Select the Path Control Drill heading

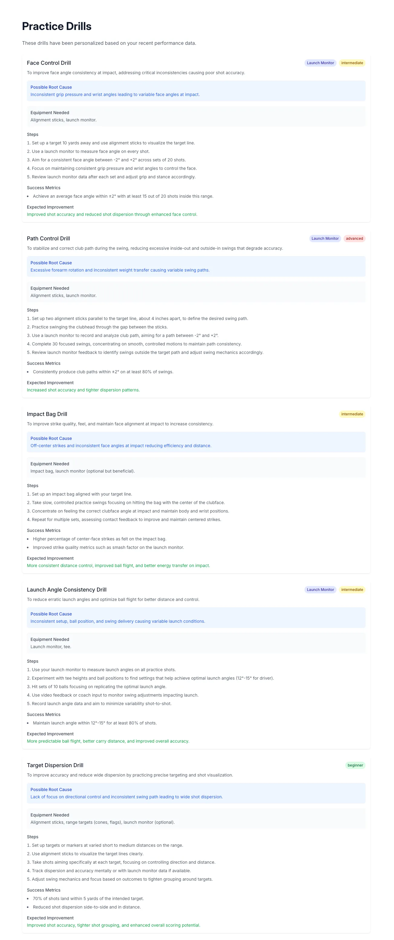coord(48,238)
